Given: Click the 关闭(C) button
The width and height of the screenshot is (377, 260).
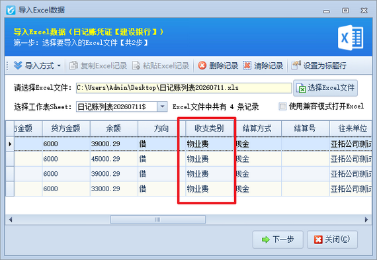Looking at the screenshot, I should pos(332,239).
